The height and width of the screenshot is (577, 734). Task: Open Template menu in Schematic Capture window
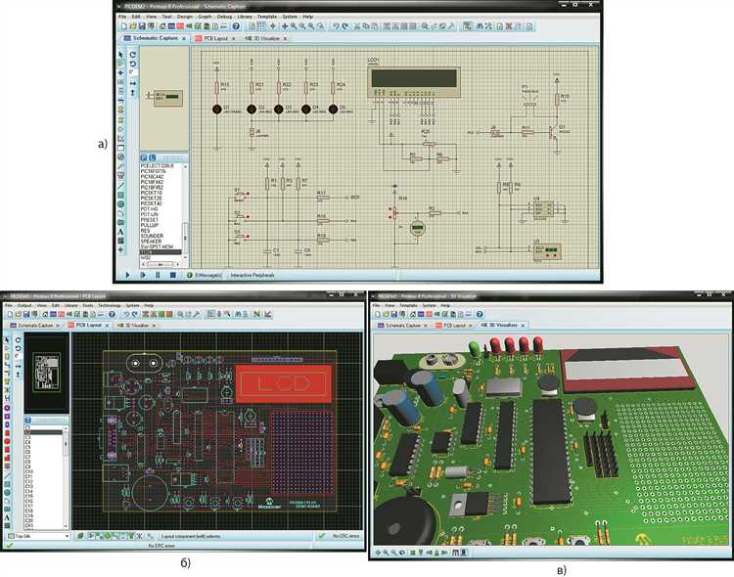pyautogui.click(x=267, y=17)
